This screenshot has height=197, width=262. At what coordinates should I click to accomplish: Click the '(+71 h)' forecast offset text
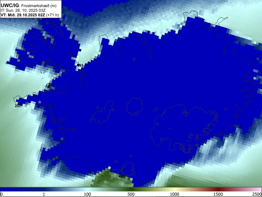[x=52, y=15]
